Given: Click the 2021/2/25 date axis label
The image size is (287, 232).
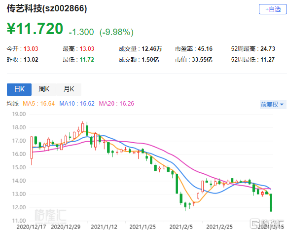Looking at the screenshot, I should (219, 227).
